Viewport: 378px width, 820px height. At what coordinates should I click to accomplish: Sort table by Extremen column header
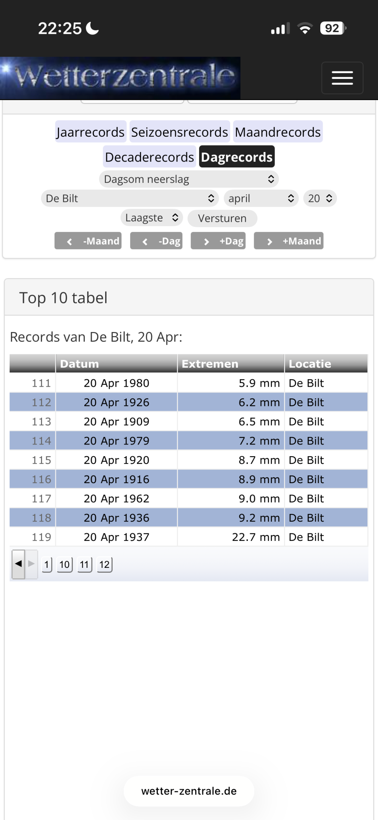click(x=230, y=364)
